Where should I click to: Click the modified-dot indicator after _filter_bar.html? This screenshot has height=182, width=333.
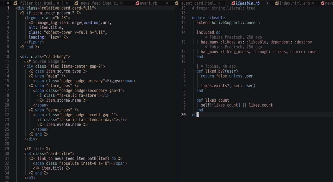(58, 3)
